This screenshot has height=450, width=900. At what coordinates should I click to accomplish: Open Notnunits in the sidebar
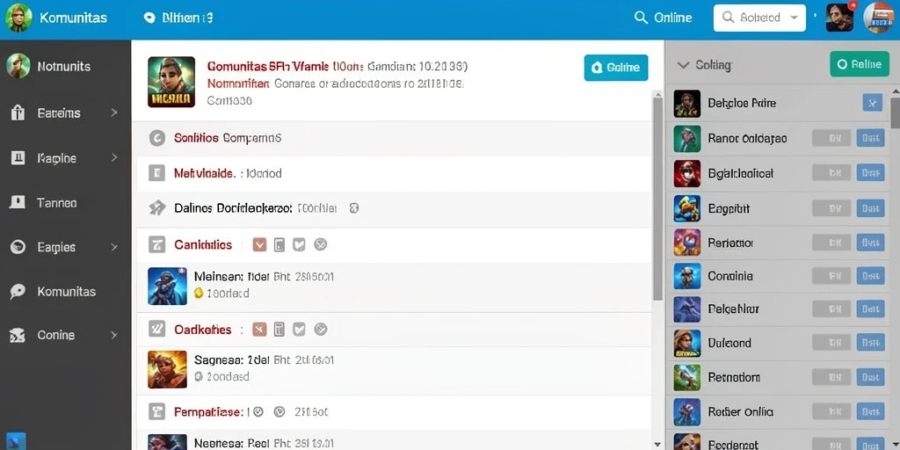[x=63, y=67]
